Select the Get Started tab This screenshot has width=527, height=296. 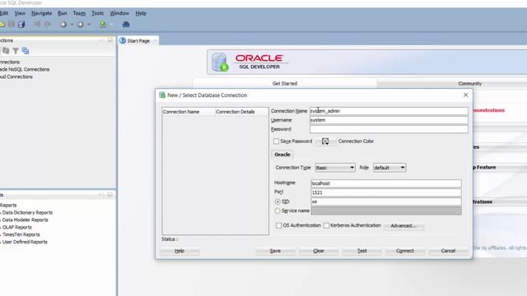(285, 83)
